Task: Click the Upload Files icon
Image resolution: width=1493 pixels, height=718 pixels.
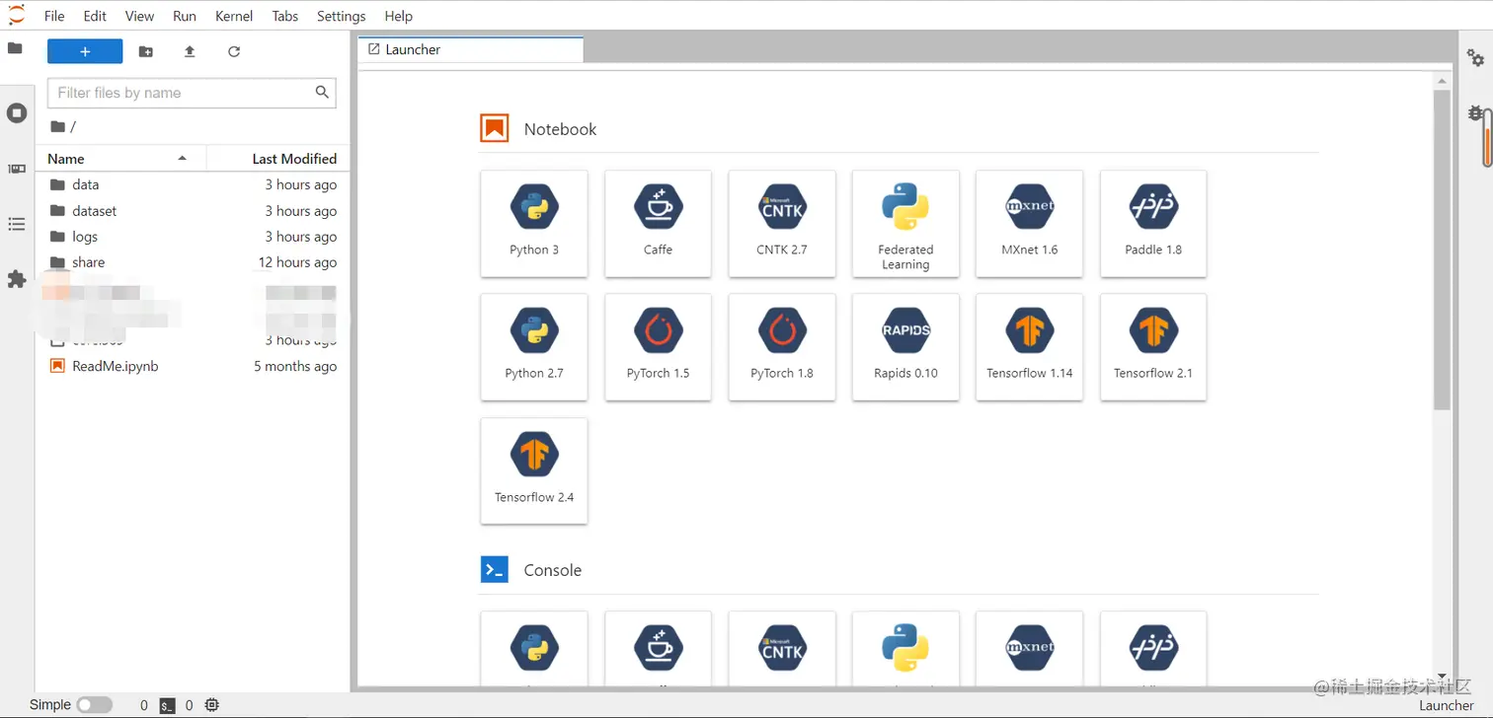Action: [190, 51]
